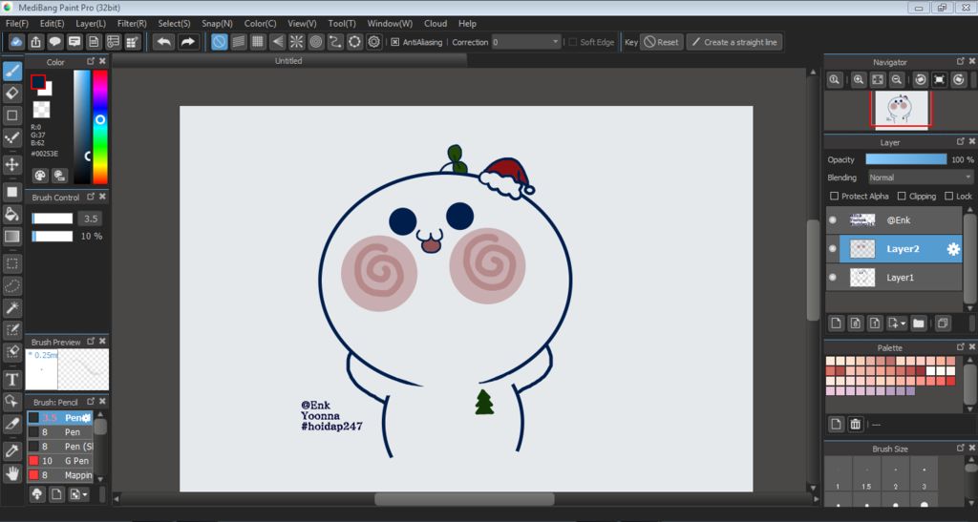Screen dimensions: 978x522
Task: Select the Text tool
Action: click(11, 380)
